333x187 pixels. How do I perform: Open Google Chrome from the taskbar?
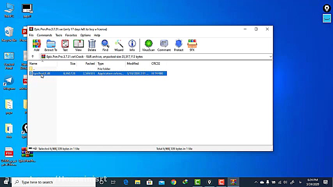pos(174,182)
